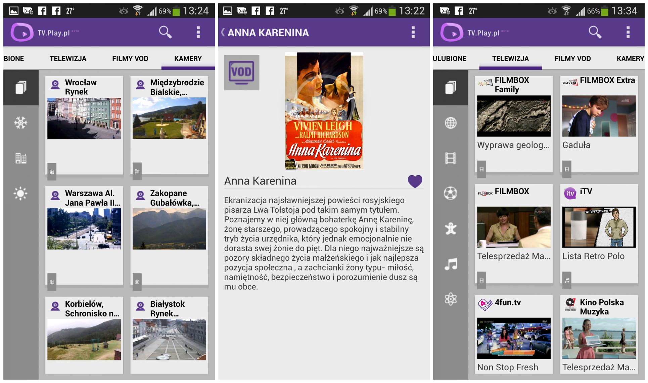Switch to FILMY VOD tab on right screen

[x=572, y=58]
